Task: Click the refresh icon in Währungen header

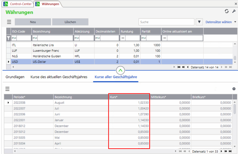Action: point(227,11)
